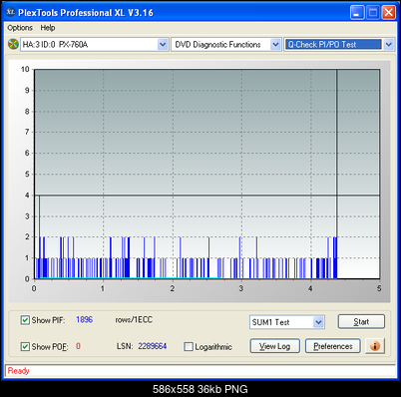Click the LSN value 2289664
Viewport: 401px width, 397px height.
click(153, 346)
